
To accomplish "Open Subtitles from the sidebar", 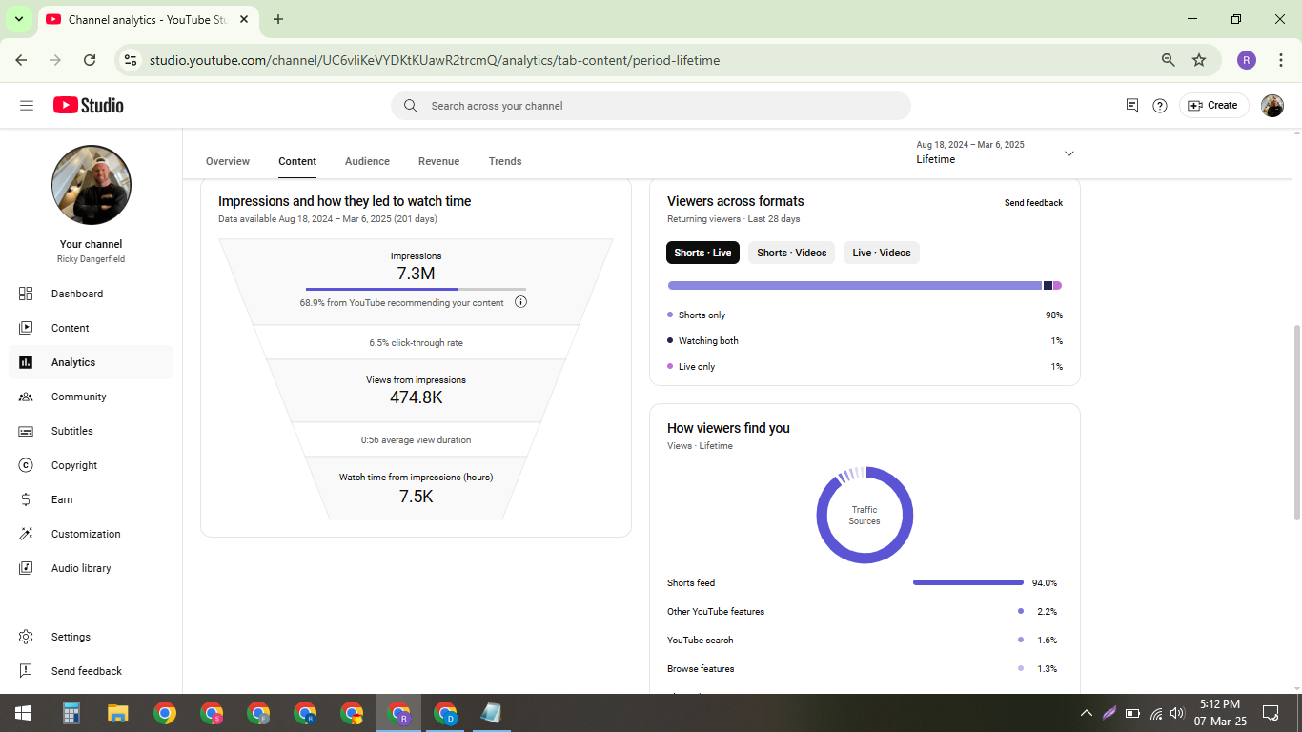I will (x=92, y=431).
